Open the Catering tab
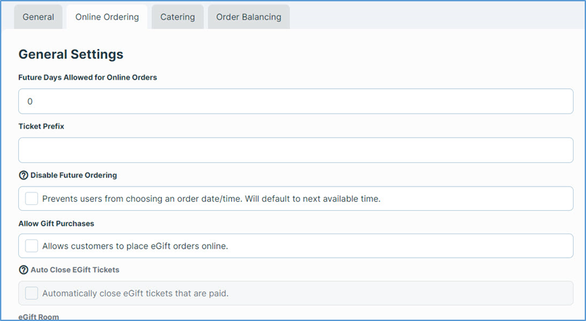 point(177,17)
